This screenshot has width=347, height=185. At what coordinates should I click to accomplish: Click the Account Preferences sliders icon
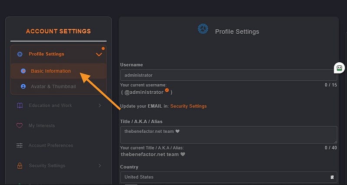[20, 145]
